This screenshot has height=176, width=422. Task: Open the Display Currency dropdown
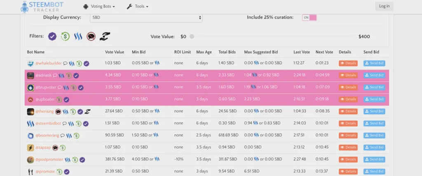[x=146, y=17]
